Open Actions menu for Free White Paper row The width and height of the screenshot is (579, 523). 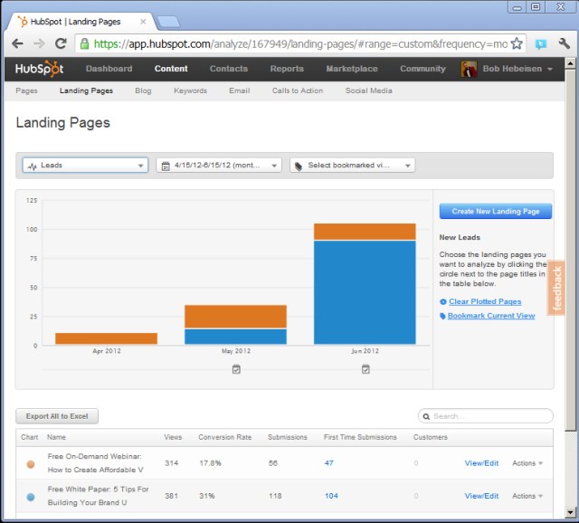point(527,496)
